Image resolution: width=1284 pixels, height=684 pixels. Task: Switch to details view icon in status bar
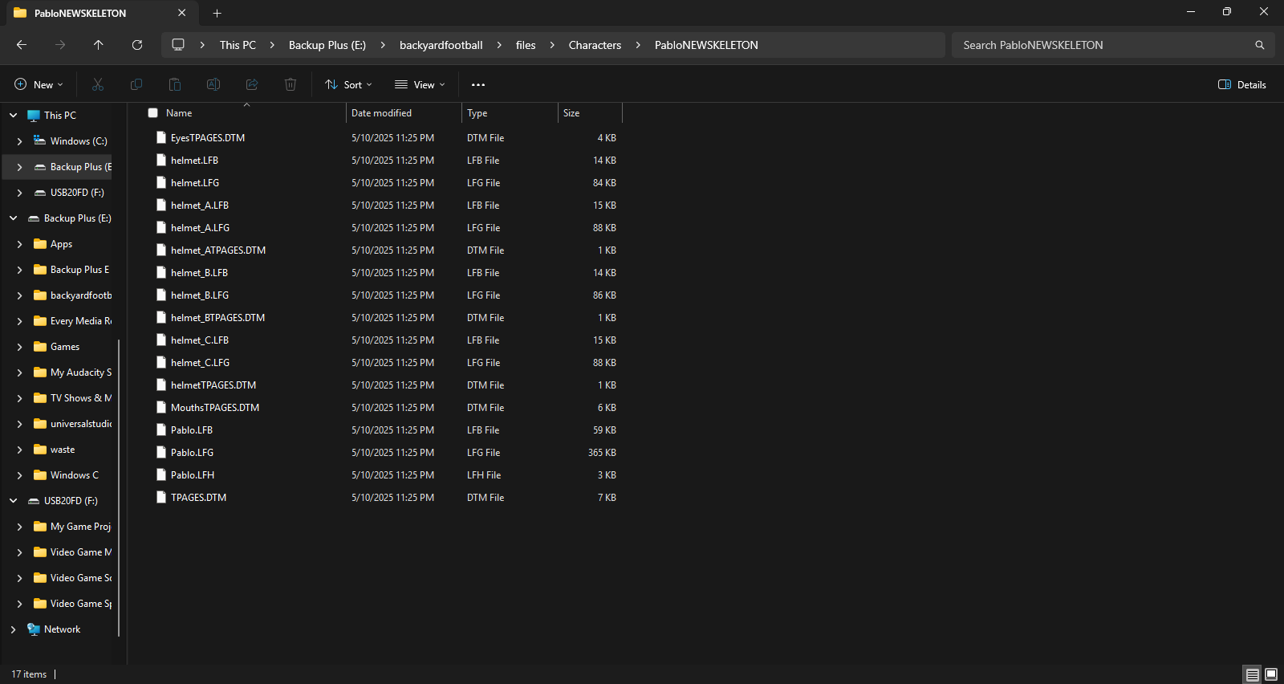click(x=1253, y=674)
